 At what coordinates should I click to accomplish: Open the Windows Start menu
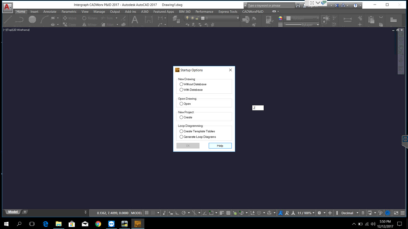point(6,224)
